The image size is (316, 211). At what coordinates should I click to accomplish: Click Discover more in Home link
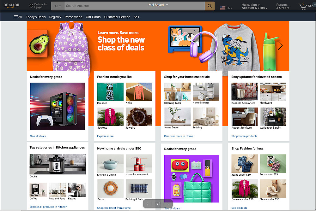[x=179, y=136]
